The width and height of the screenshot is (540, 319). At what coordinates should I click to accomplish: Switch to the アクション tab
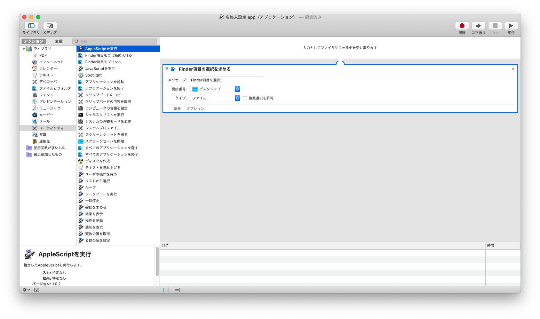33,41
